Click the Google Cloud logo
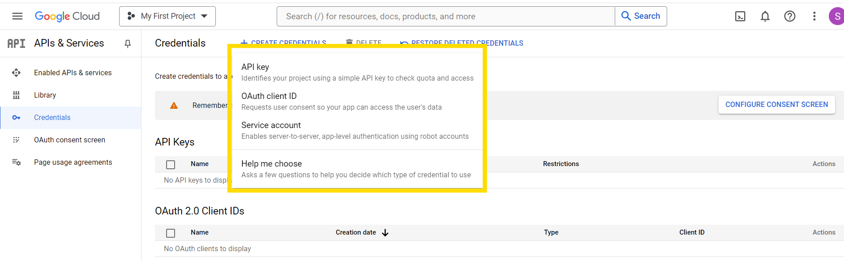This screenshot has height=261, width=844. pyautogui.click(x=67, y=16)
